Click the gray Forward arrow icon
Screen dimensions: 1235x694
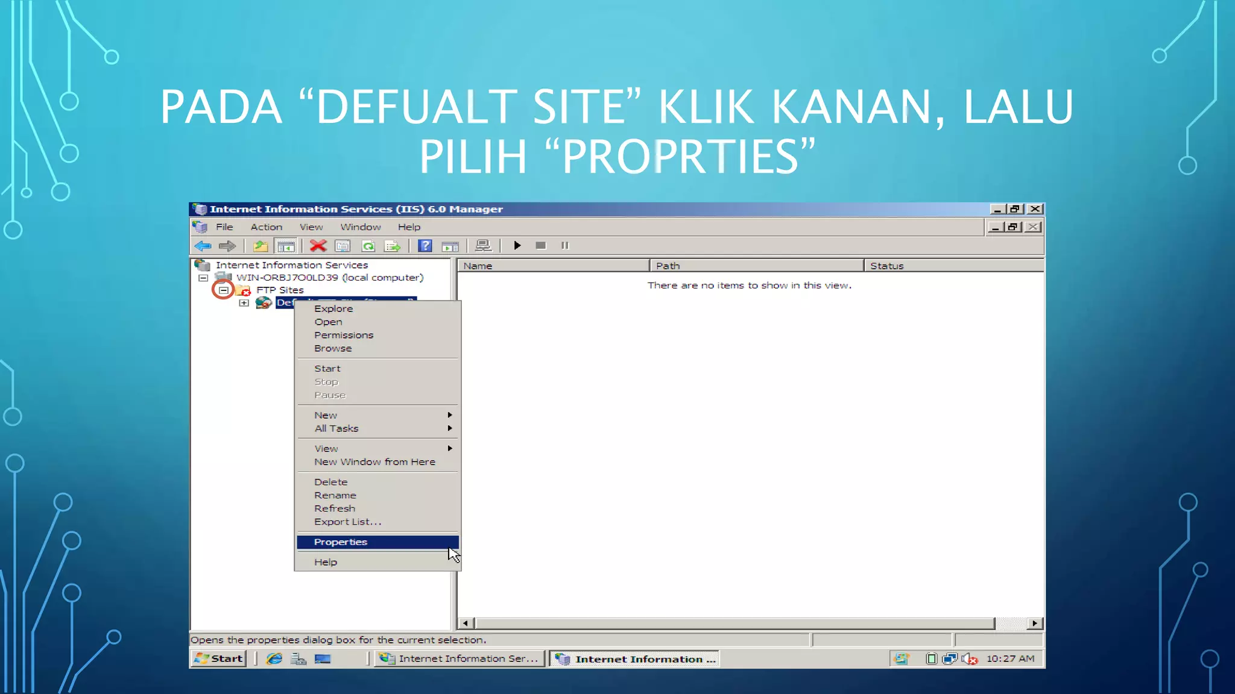227,246
